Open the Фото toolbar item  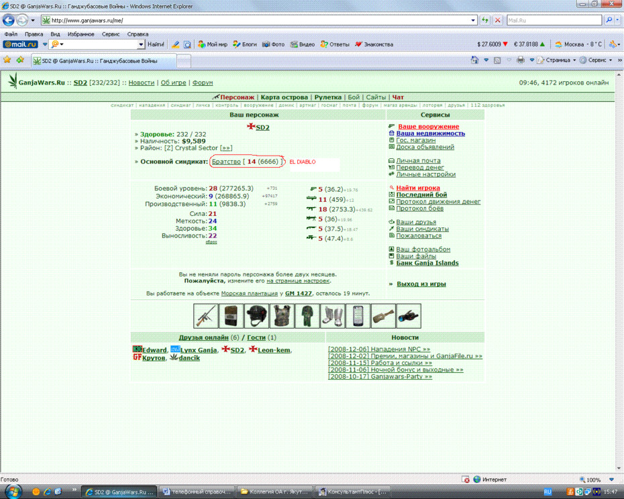click(273, 44)
